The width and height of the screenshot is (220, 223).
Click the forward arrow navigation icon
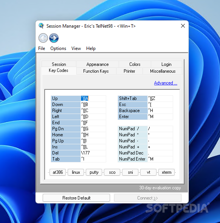tap(54, 38)
